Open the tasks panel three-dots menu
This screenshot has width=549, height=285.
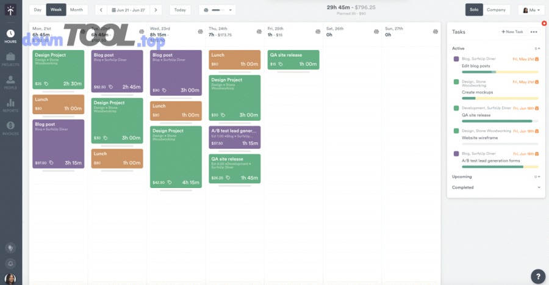[534, 32]
